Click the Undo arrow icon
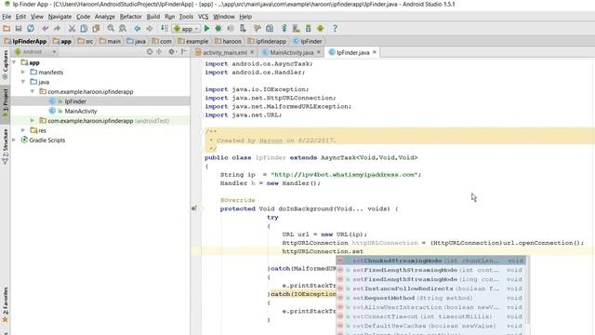 click(x=46, y=29)
